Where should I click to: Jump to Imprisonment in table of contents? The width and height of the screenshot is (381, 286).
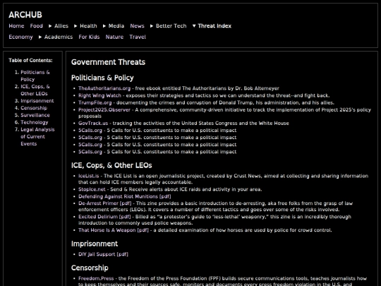[x=37, y=101]
